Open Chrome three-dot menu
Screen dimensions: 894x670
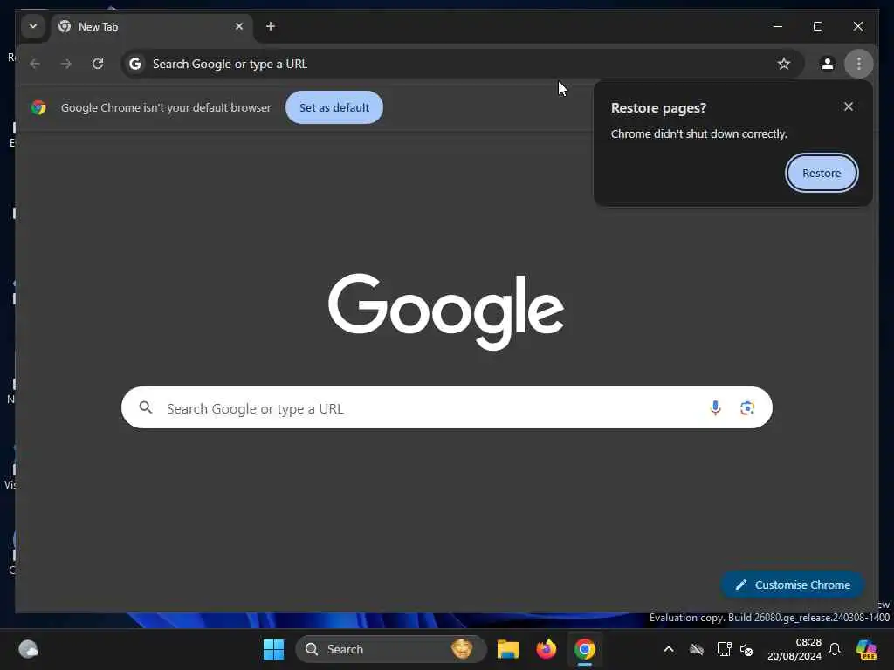[x=859, y=64]
